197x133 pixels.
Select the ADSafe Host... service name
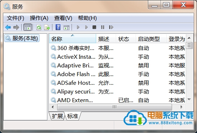pyautogui.click(x=76, y=83)
